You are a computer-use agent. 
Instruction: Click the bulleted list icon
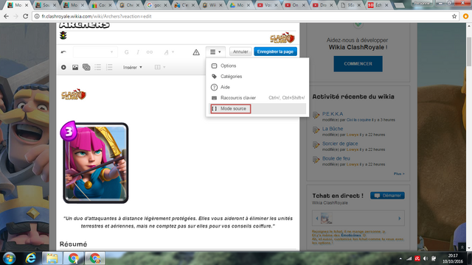coord(98,67)
